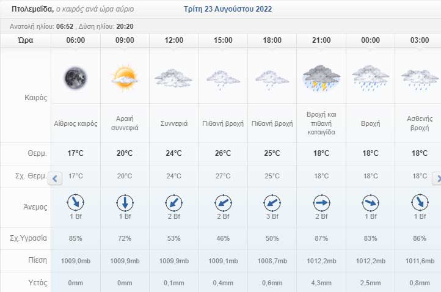Select the 00:00 column header
The height and width of the screenshot is (292, 441).
370,40
